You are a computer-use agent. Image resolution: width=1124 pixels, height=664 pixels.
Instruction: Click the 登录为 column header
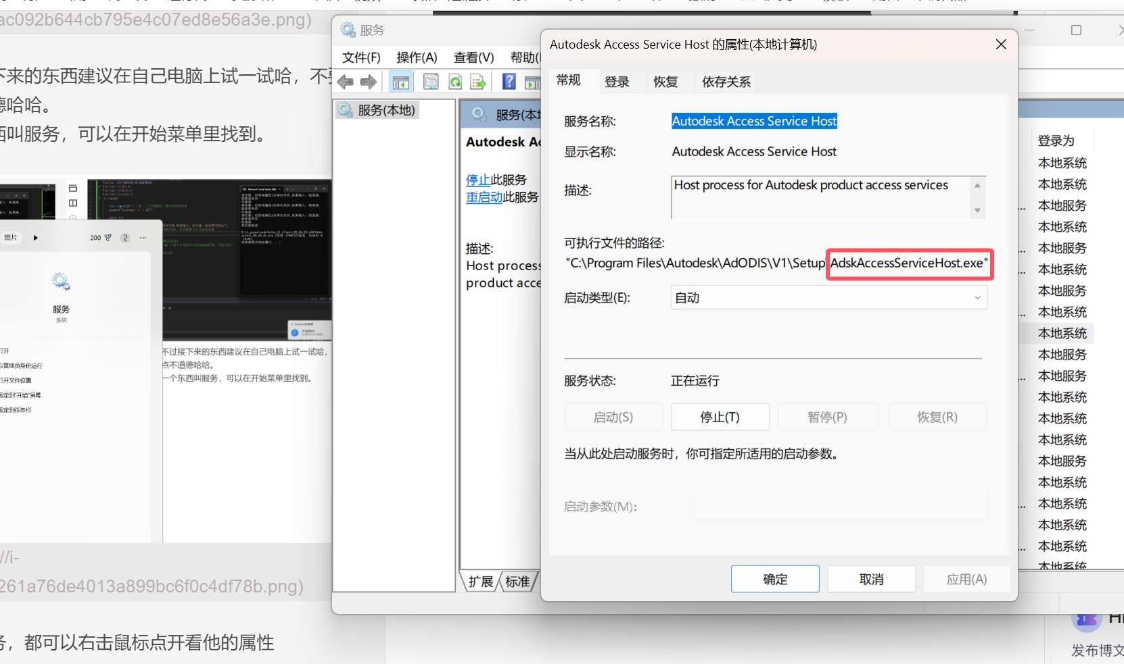tap(1056, 141)
